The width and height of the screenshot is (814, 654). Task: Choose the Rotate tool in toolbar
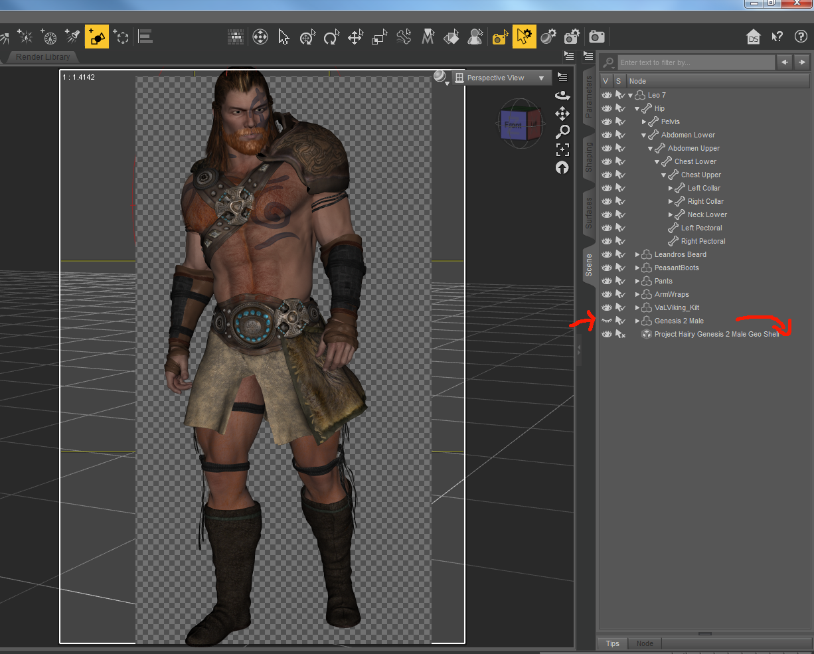tap(331, 37)
